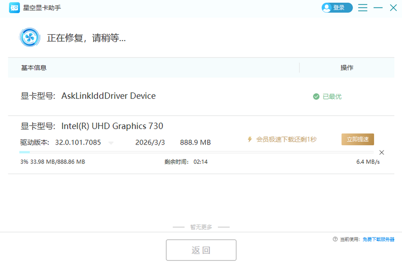Click the lightning bolt speed-up icon
The image size is (402, 267).
[x=250, y=139]
